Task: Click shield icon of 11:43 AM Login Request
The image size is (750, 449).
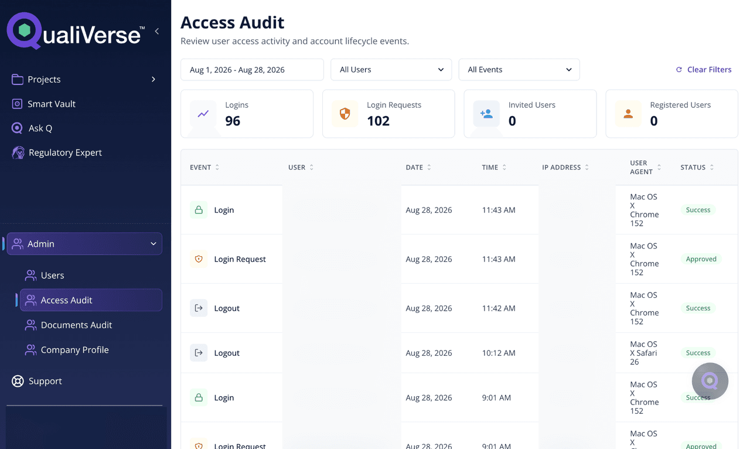Action: pyautogui.click(x=199, y=259)
